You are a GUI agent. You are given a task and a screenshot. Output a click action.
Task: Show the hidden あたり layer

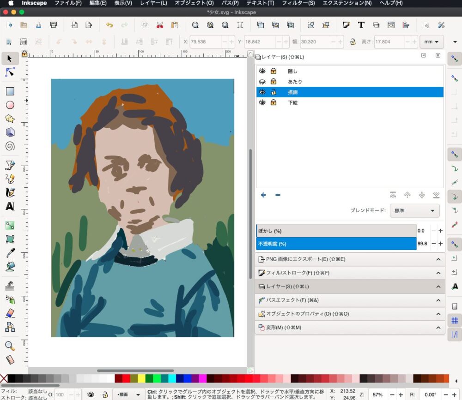pos(262,82)
